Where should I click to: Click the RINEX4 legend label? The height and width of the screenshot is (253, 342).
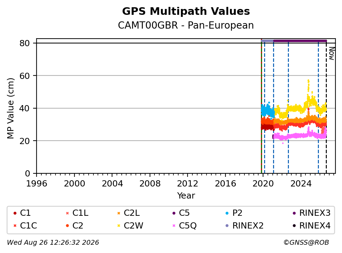[x=315, y=226]
